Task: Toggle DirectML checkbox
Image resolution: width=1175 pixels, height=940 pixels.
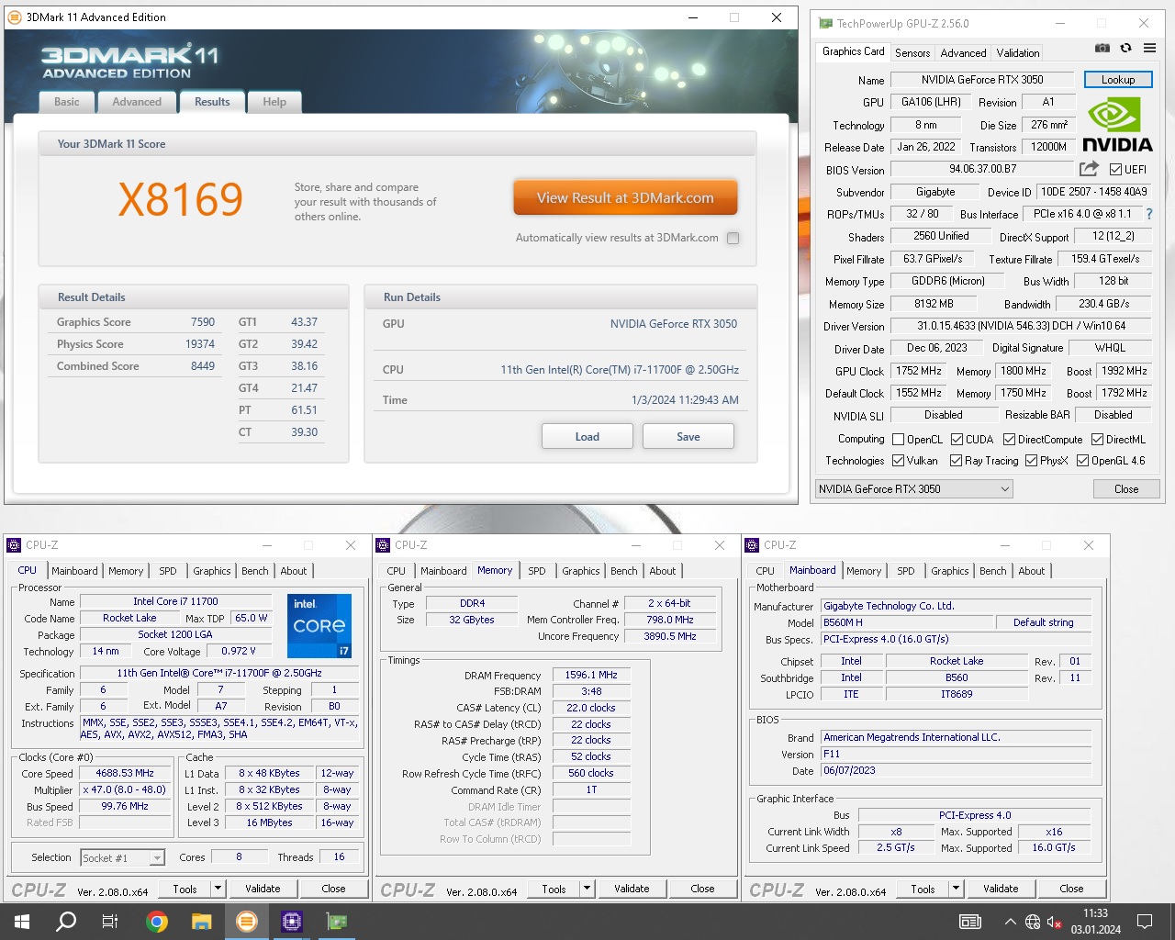Action: pos(1097,440)
